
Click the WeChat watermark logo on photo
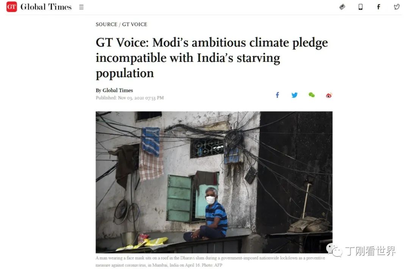click(334, 250)
